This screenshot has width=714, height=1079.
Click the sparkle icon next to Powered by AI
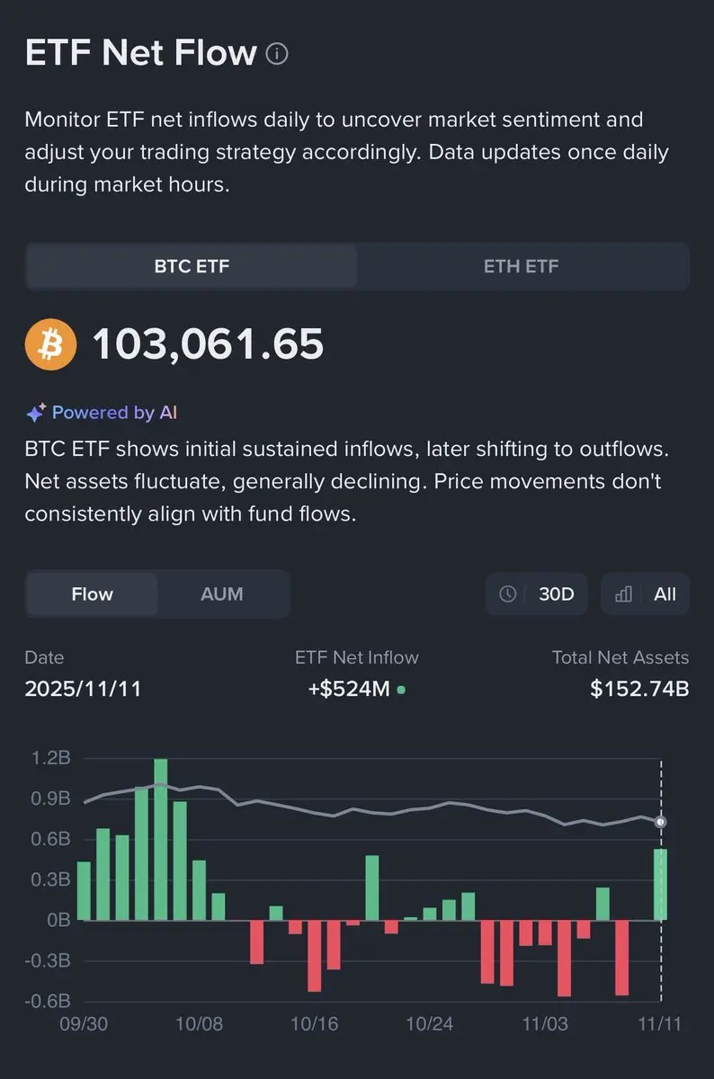click(35, 414)
